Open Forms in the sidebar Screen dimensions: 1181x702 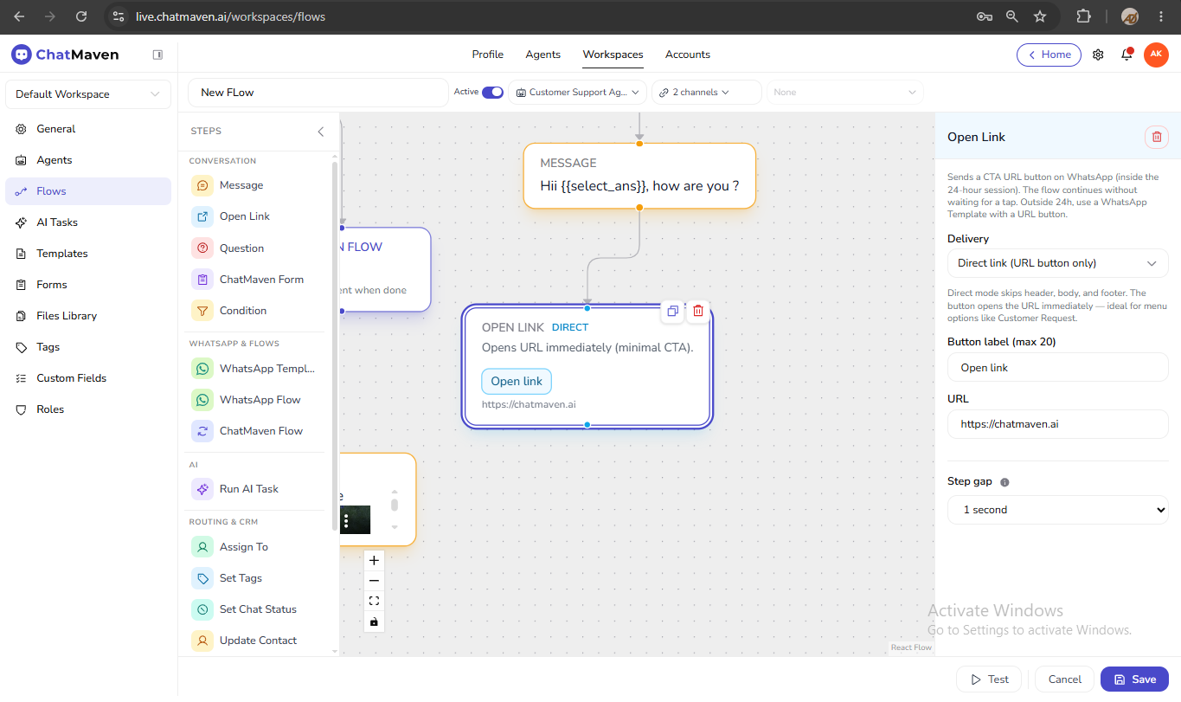pyautogui.click(x=88, y=285)
